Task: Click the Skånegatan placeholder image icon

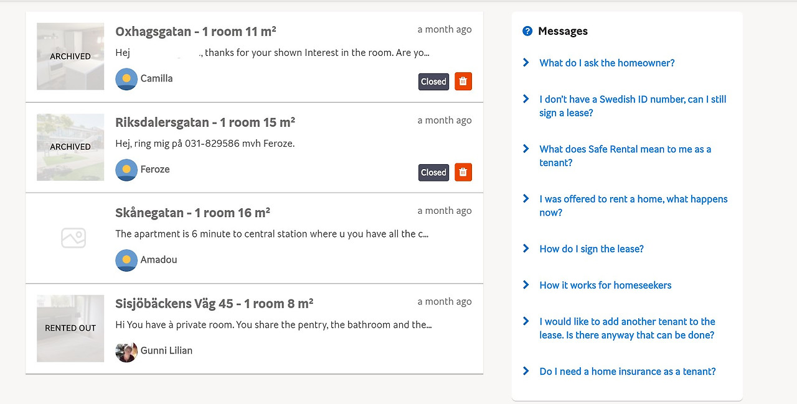Action: pos(73,237)
